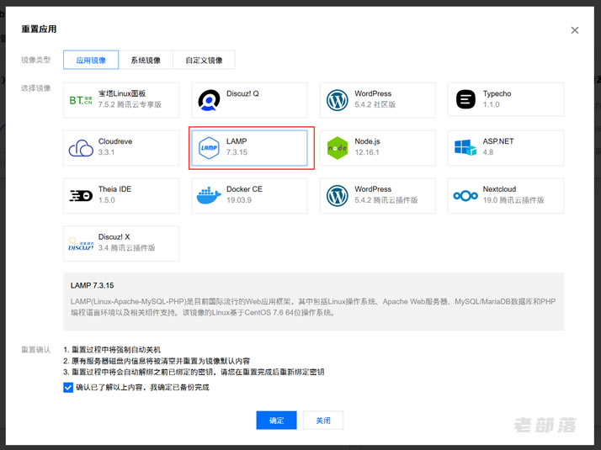
Task: Click the Discuz! X logo icon
Action: click(x=81, y=244)
